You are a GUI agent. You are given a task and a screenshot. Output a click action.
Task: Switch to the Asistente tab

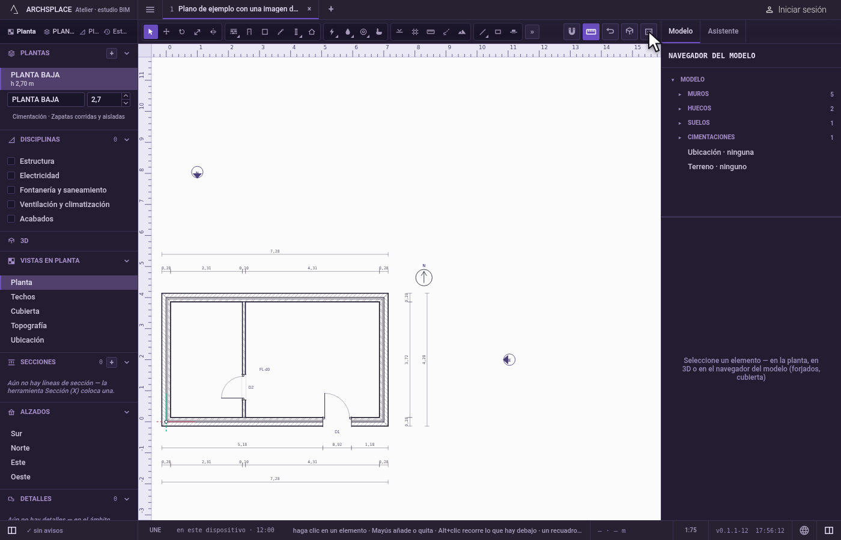click(723, 31)
